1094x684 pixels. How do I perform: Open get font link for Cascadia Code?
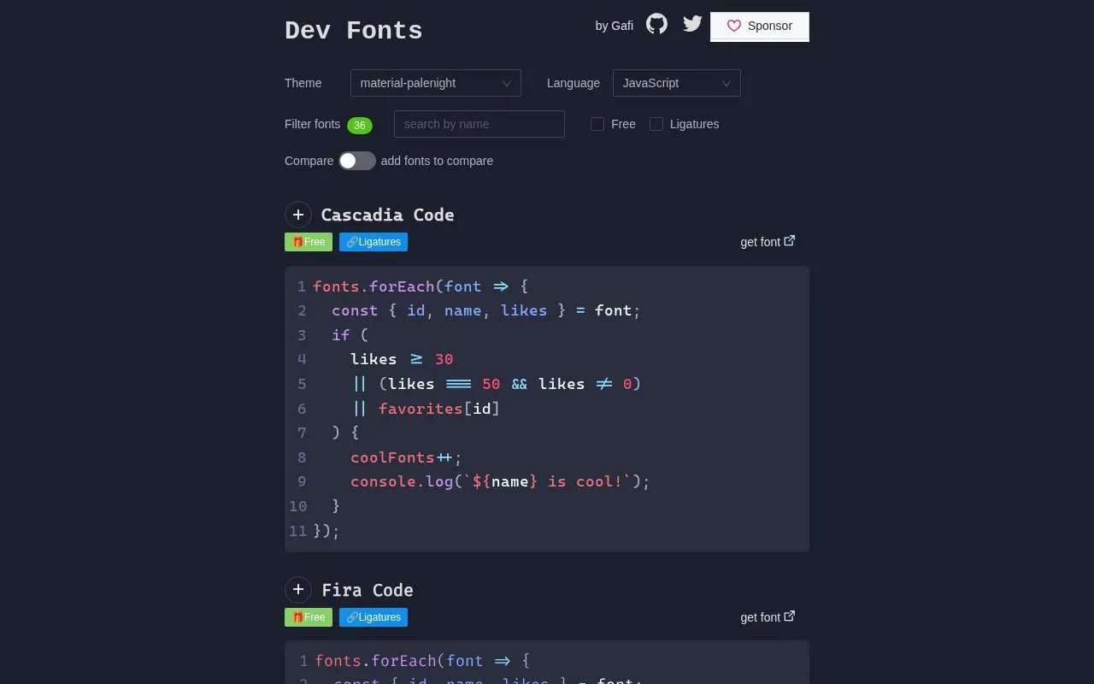point(768,242)
